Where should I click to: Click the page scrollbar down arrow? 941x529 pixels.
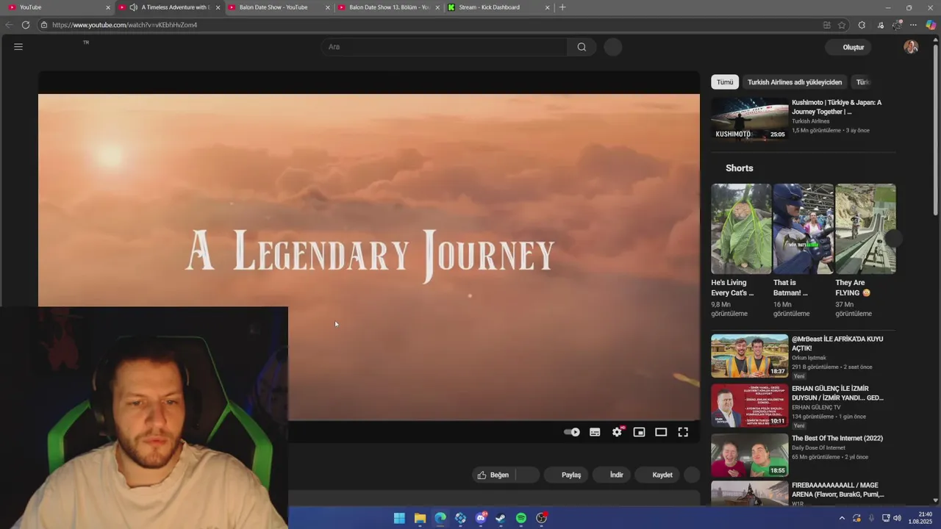pos(935,500)
